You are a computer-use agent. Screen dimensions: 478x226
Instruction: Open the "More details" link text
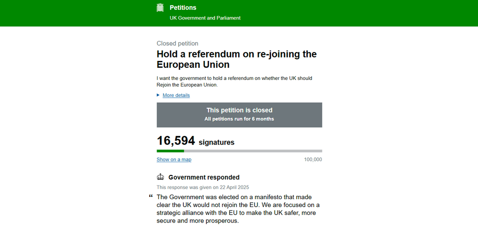[x=176, y=95]
